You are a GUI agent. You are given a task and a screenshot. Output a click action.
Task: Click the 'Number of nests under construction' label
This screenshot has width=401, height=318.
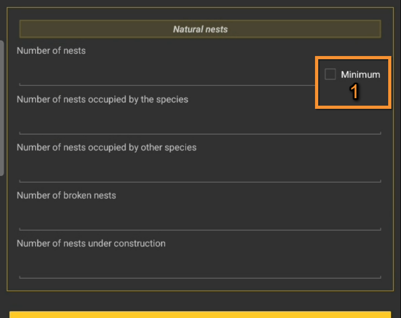click(x=91, y=243)
